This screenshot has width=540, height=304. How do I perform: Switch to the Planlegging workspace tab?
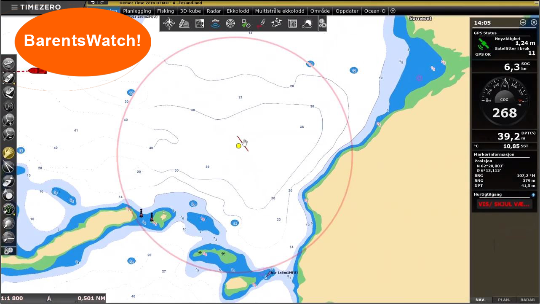click(x=137, y=11)
